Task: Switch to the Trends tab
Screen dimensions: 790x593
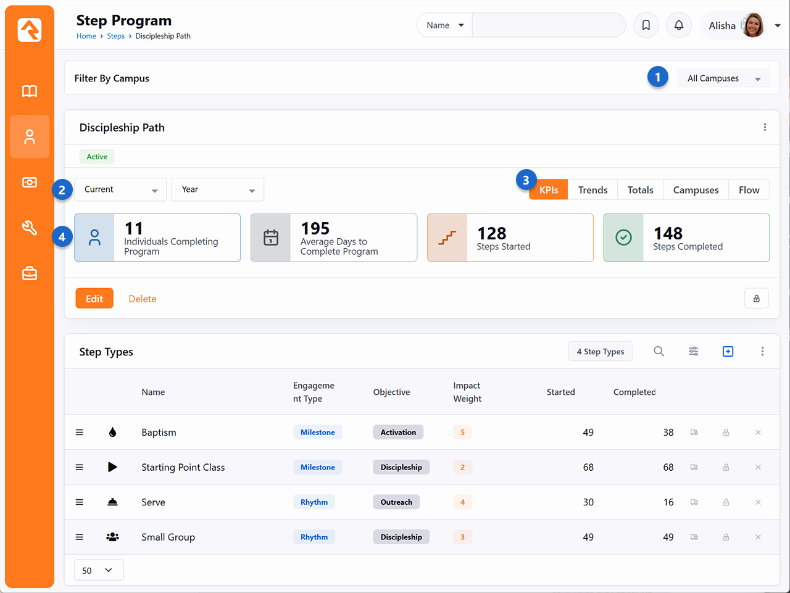Action: pos(592,190)
